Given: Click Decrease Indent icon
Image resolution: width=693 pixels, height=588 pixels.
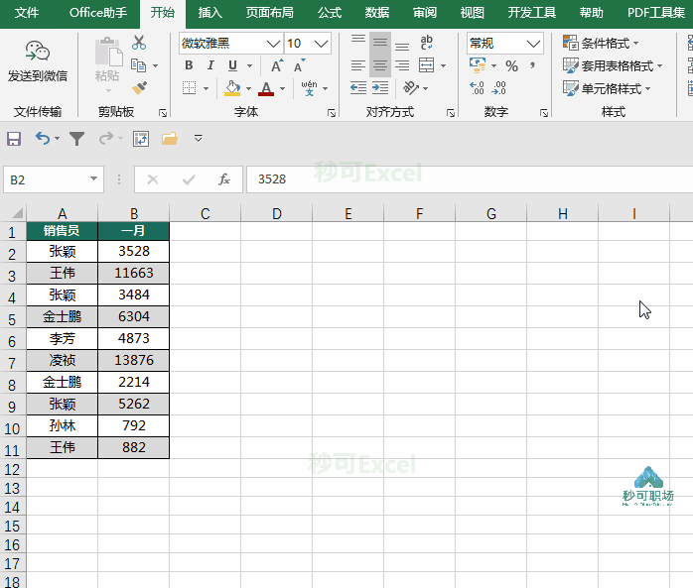Looking at the screenshot, I should [358, 87].
